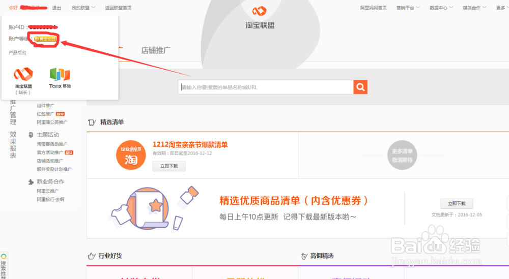Viewport: 509px width, 279px height.
Task: Click the 主题活动 section heading
Action: click(48, 135)
